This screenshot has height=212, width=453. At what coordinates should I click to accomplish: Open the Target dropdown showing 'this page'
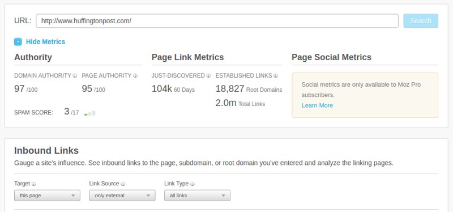(47, 196)
